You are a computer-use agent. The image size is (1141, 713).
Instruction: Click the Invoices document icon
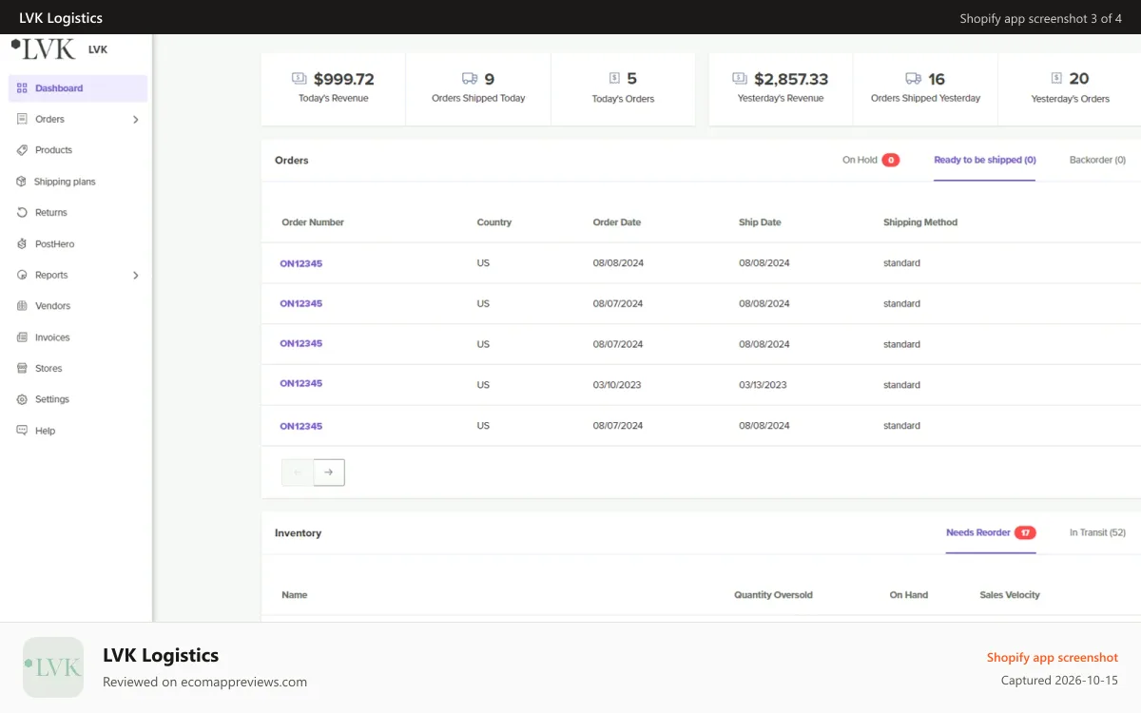(22, 337)
